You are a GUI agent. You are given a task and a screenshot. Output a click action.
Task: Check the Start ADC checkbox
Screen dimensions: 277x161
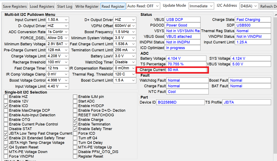pyautogui.click(x=75, y=101)
